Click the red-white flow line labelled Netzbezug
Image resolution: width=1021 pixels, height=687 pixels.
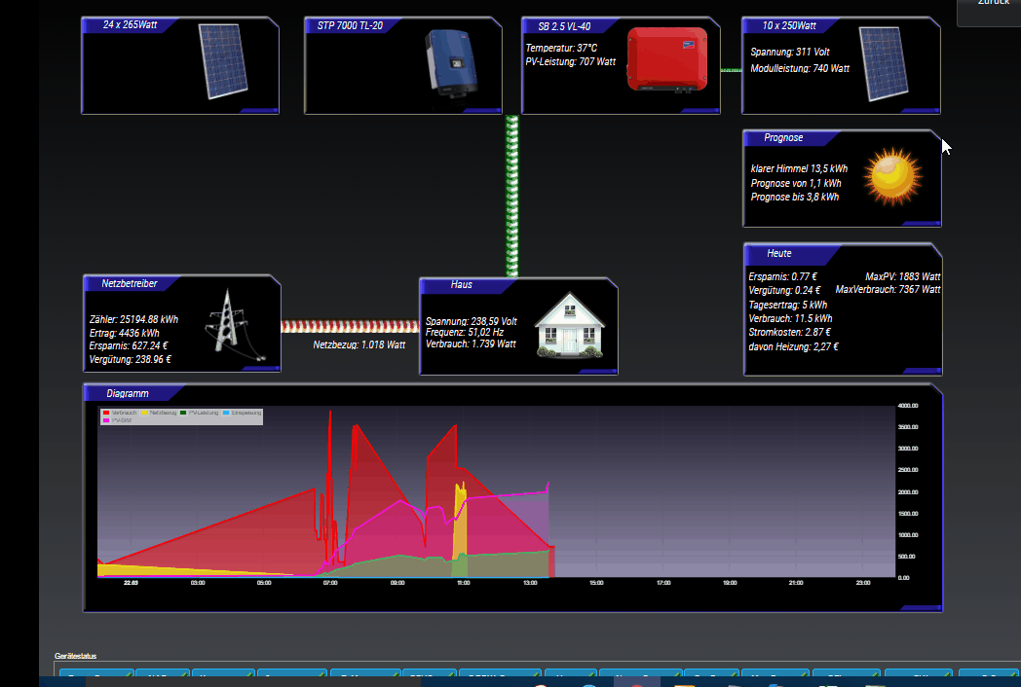(x=350, y=327)
